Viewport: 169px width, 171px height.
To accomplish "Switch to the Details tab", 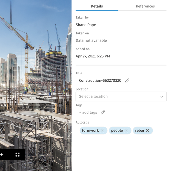I will point(97,6).
